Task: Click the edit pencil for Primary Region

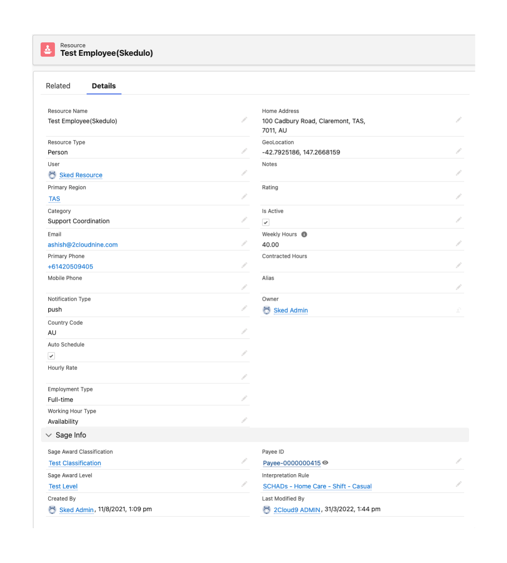Action: (x=244, y=197)
